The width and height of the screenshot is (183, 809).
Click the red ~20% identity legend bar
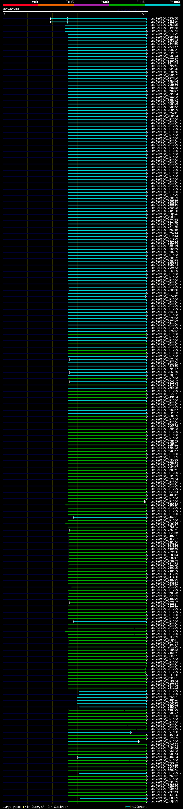pos(20,5)
